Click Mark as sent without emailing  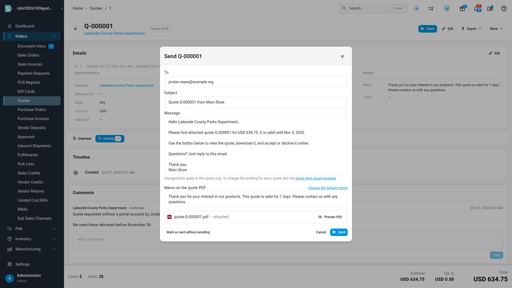[x=188, y=232]
